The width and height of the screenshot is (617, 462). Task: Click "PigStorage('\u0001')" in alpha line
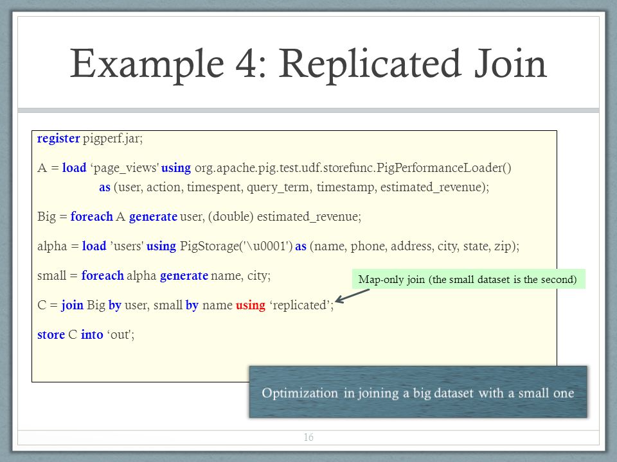[x=236, y=246]
